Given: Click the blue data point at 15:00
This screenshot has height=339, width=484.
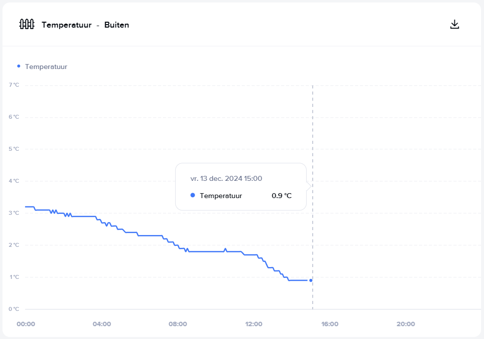Looking at the screenshot, I should click(311, 280).
